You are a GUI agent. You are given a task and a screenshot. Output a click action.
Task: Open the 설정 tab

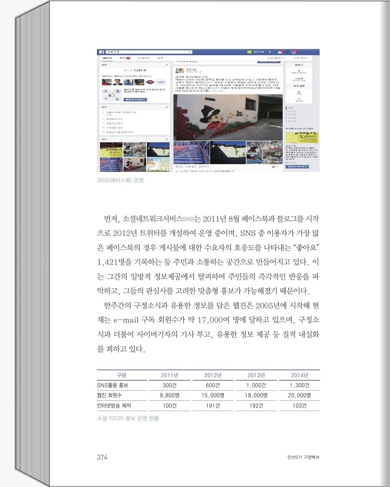tap(160, 58)
